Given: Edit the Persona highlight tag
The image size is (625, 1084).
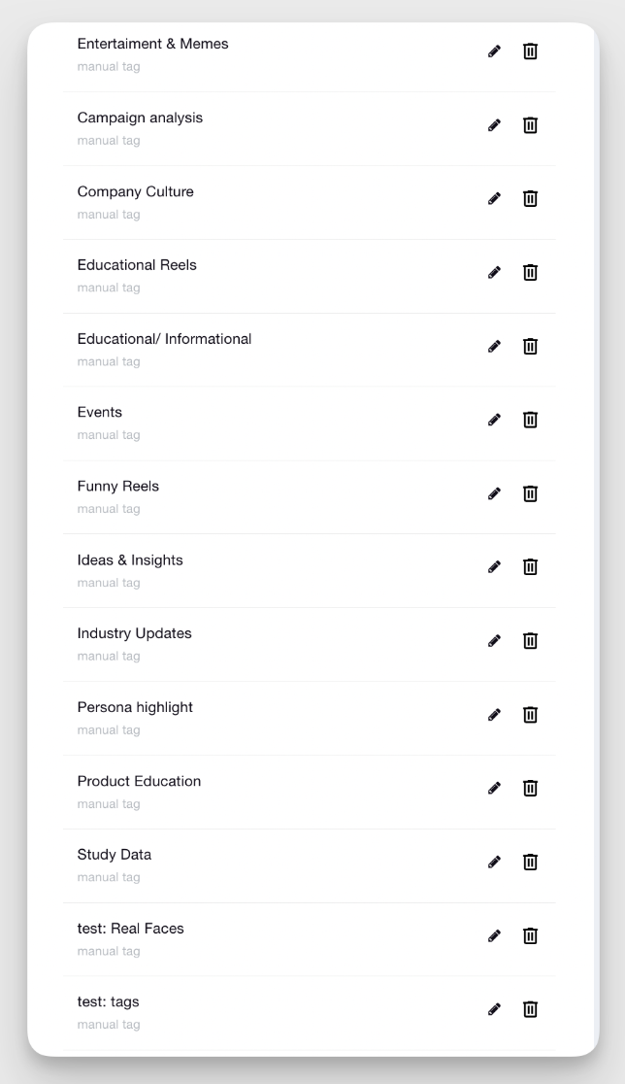Looking at the screenshot, I should point(494,715).
